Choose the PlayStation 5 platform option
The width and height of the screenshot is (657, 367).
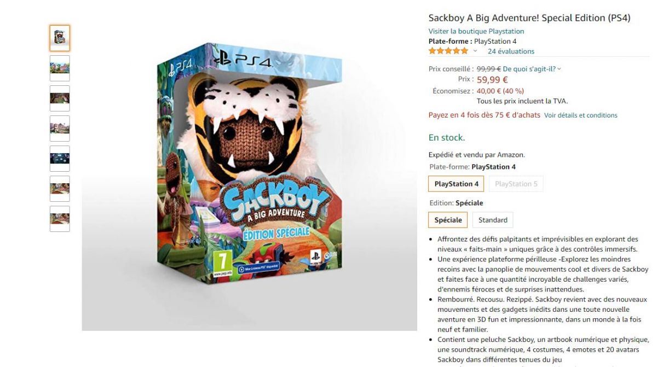pyautogui.click(x=516, y=184)
